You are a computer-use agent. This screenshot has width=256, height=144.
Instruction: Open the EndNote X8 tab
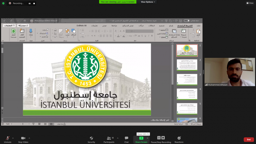pos(81,26)
